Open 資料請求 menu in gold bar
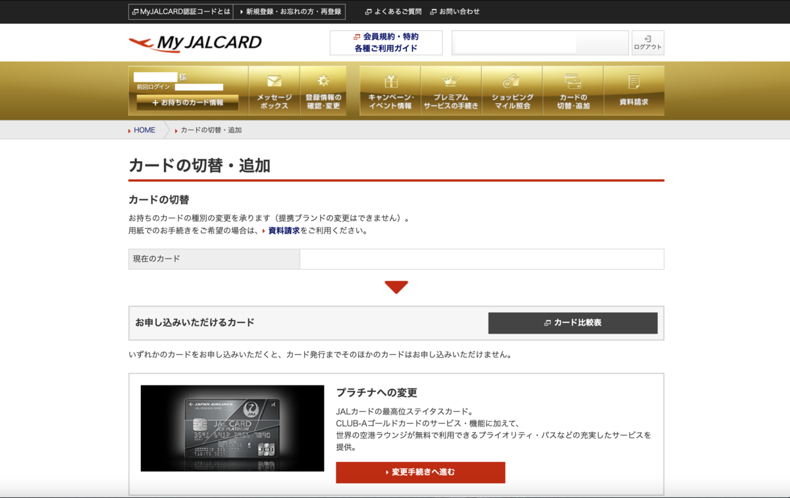Screen dimensions: 790x498 (634, 91)
